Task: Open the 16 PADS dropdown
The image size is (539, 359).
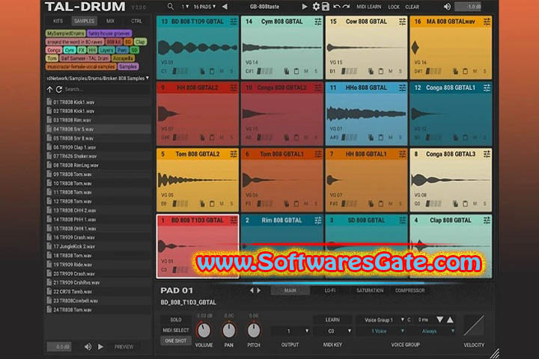Action: 204,7
